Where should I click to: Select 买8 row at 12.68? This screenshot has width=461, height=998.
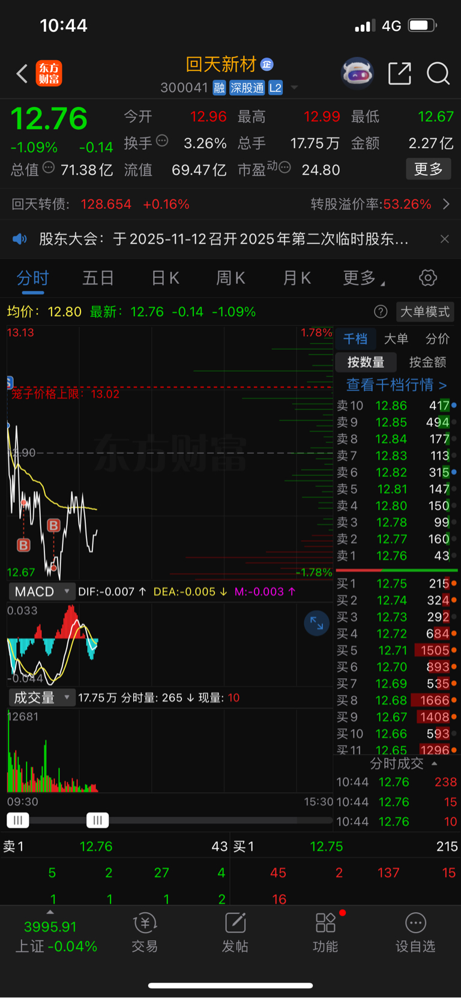(x=396, y=700)
